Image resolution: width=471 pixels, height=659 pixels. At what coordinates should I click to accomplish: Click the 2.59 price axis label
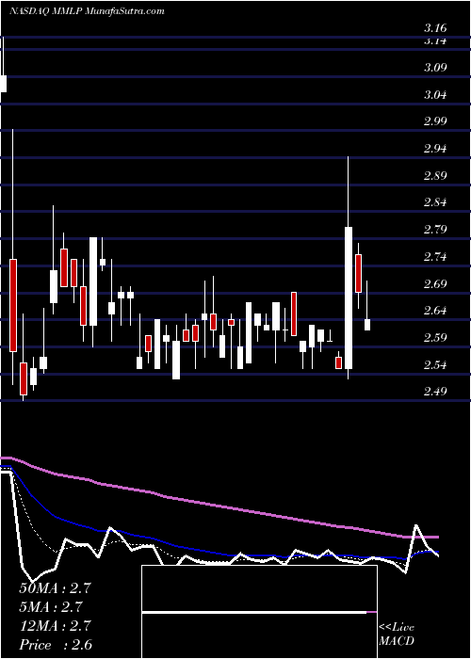(x=435, y=337)
